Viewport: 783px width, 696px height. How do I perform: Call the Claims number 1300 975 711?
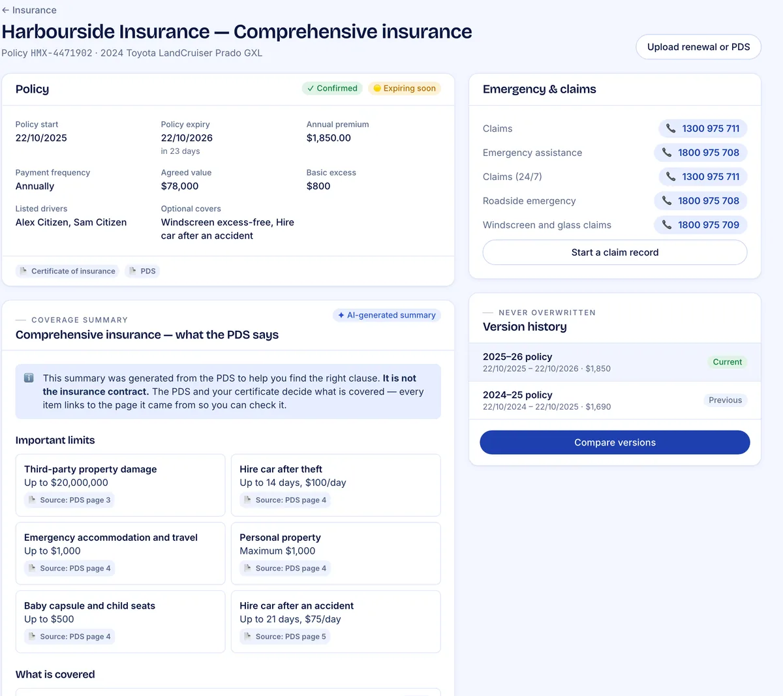tap(703, 129)
